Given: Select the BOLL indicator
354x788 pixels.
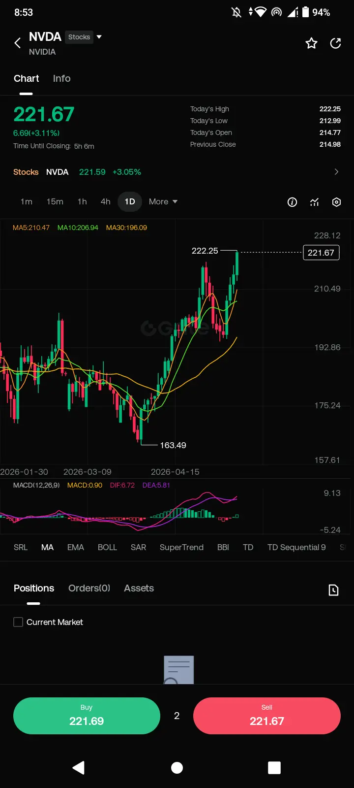Looking at the screenshot, I should point(107,547).
